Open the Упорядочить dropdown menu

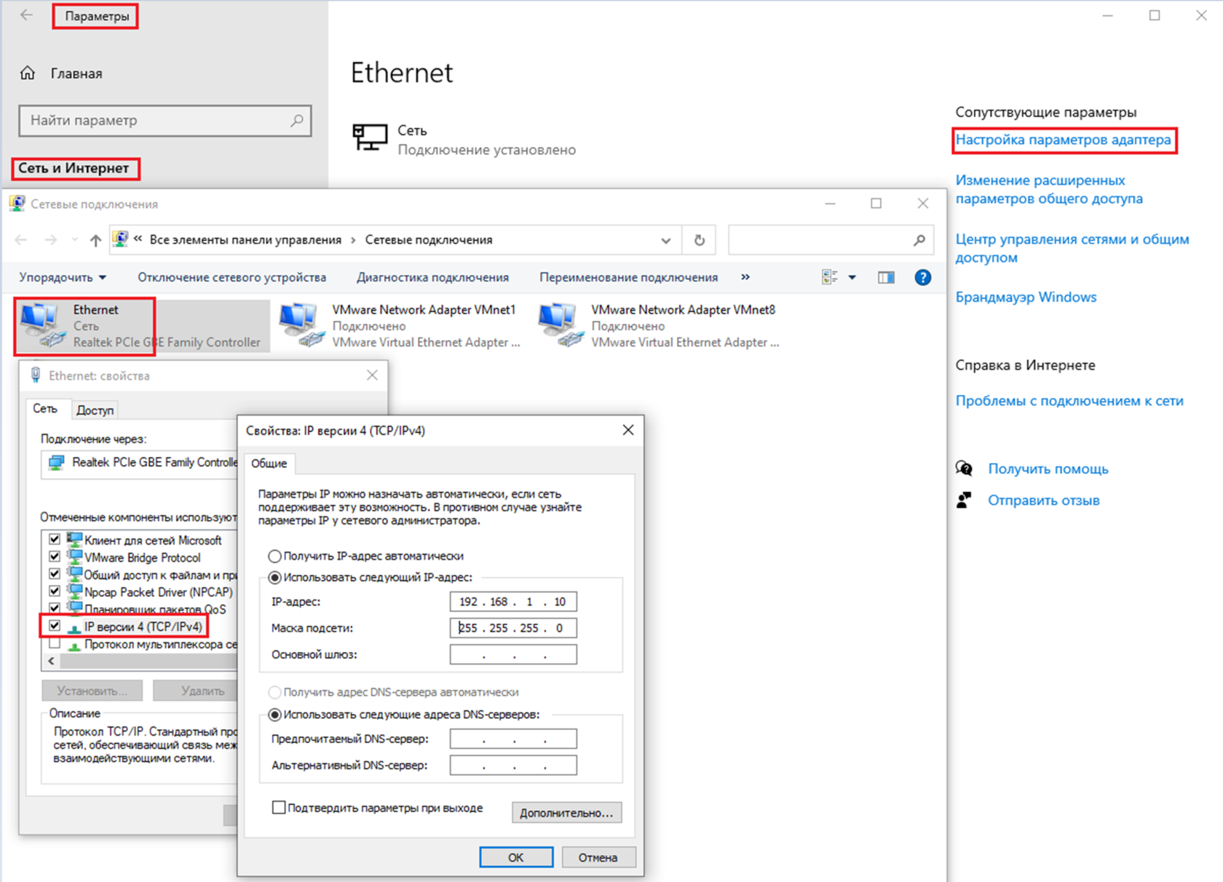pyautogui.click(x=63, y=277)
